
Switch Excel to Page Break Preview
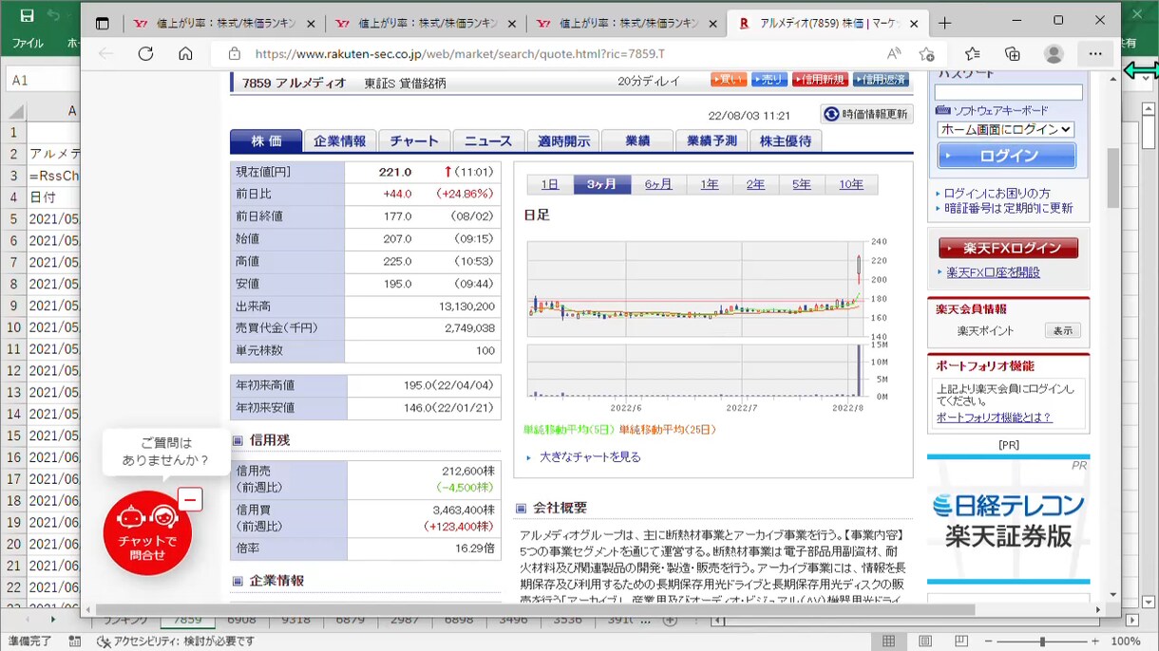click(962, 642)
